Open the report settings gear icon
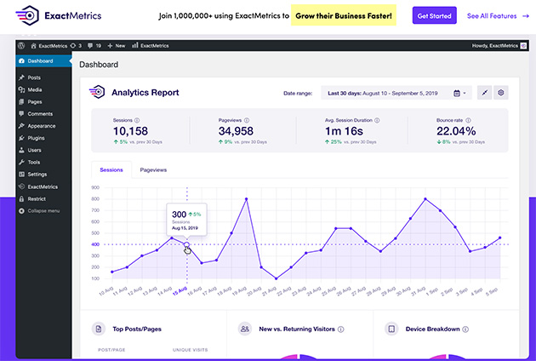This screenshot has width=536, height=361. point(501,93)
